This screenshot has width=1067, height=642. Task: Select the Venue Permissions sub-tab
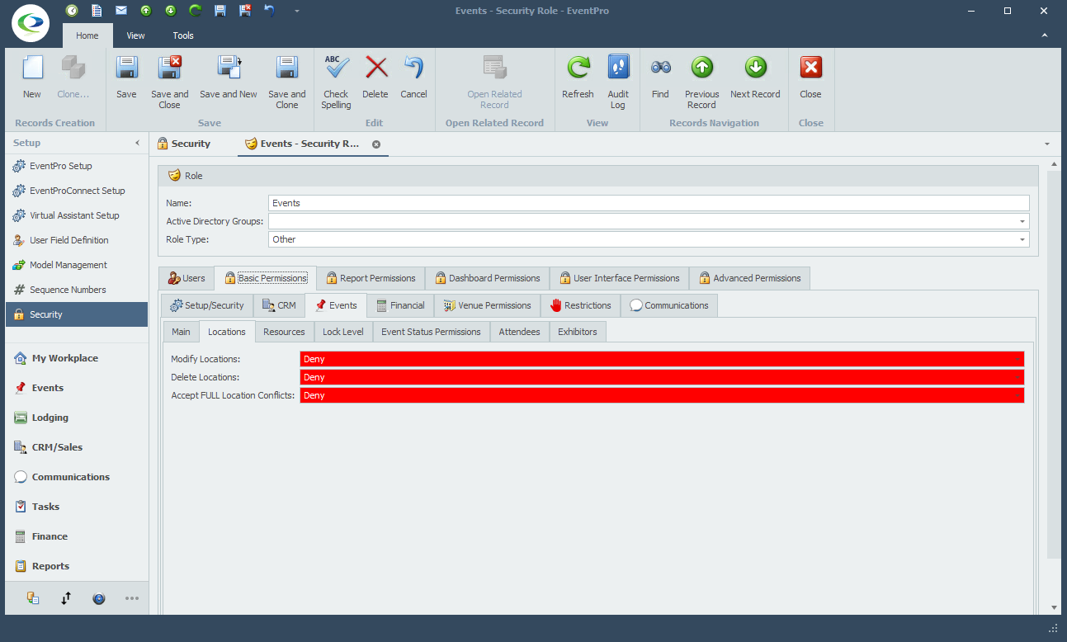[488, 305]
